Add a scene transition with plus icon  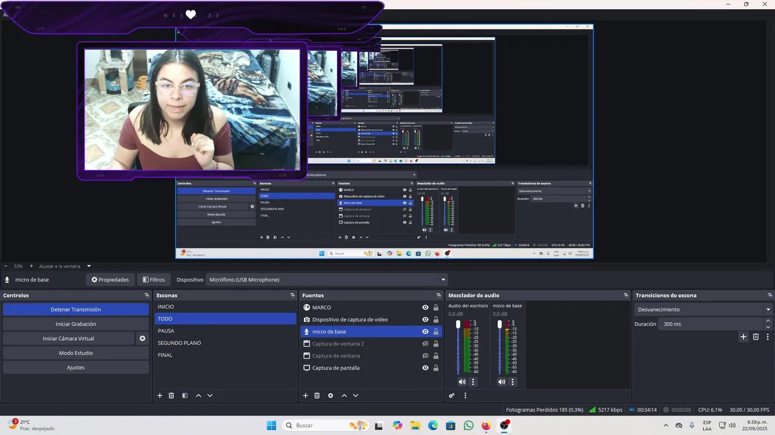click(744, 337)
